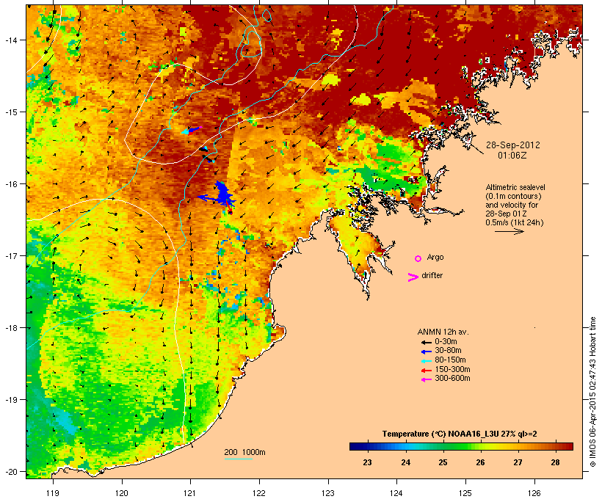
Task: Click the Temperature NOAA16_L3U colorbar title
Action: (460, 434)
